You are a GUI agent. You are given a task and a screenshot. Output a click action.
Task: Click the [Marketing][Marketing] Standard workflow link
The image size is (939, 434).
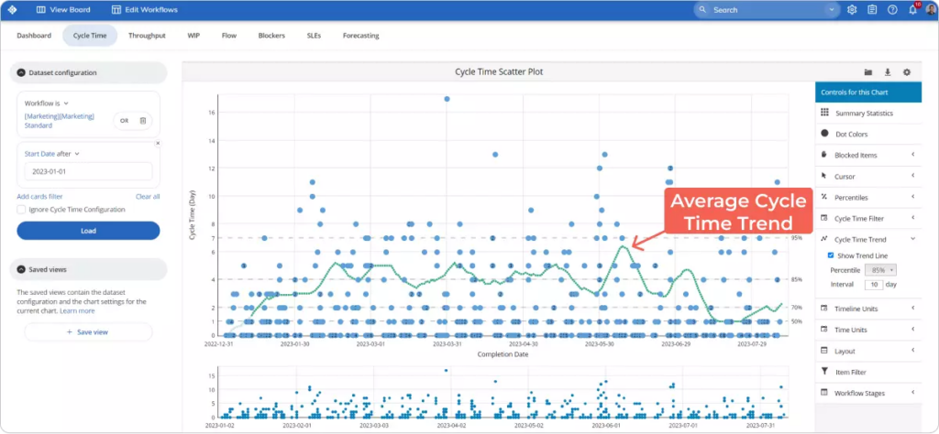coord(60,121)
